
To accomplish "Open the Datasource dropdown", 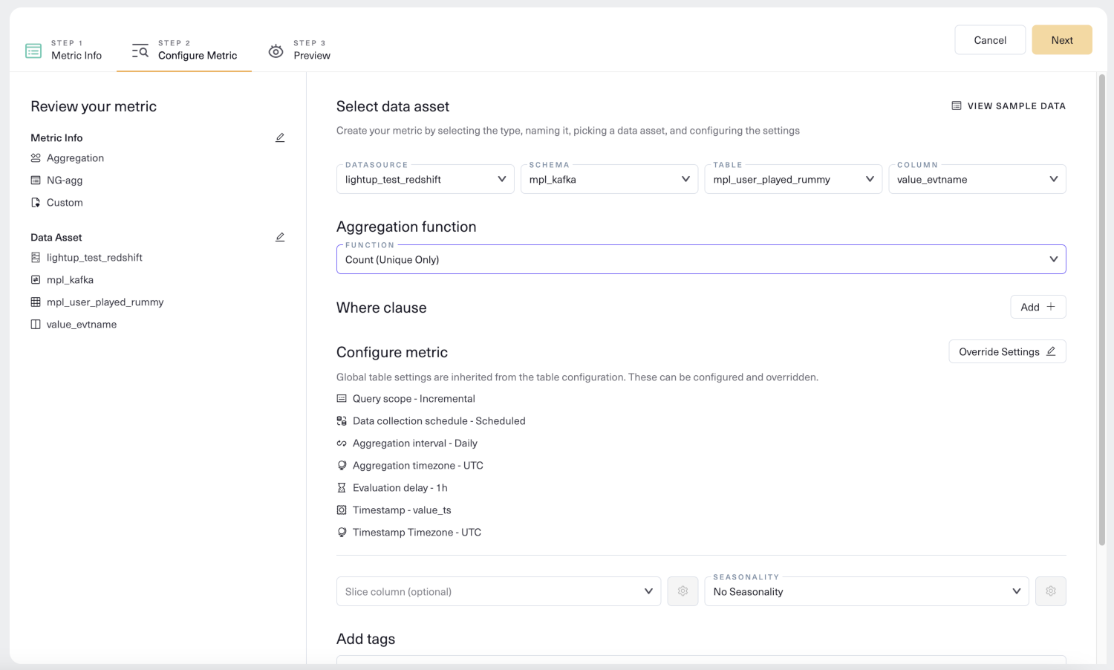I will pyautogui.click(x=425, y=180).
